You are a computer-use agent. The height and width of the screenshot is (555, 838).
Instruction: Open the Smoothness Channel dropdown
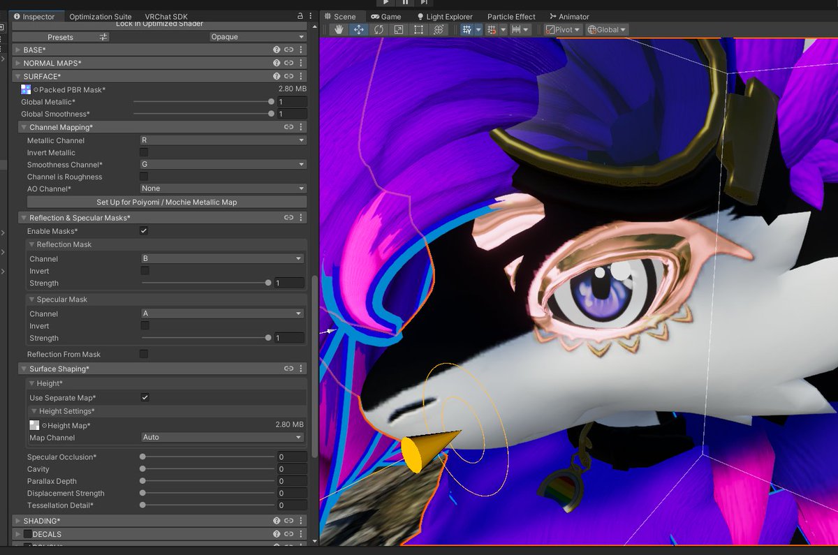(223, 165)
